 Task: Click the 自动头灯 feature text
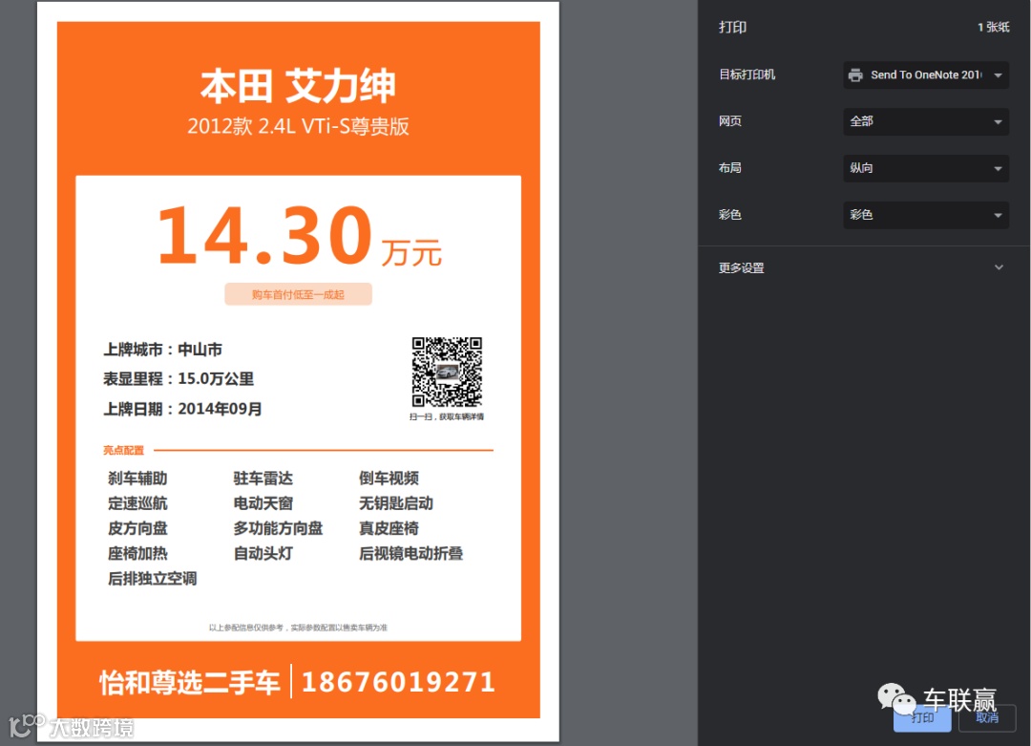pyautogui.click(x=263, y=553)
